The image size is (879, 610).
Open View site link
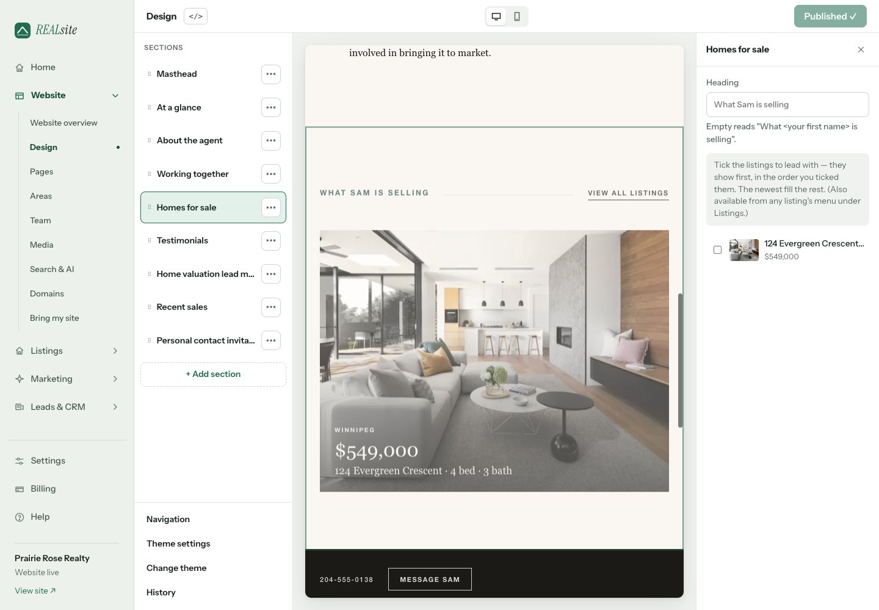coord(35,590)
